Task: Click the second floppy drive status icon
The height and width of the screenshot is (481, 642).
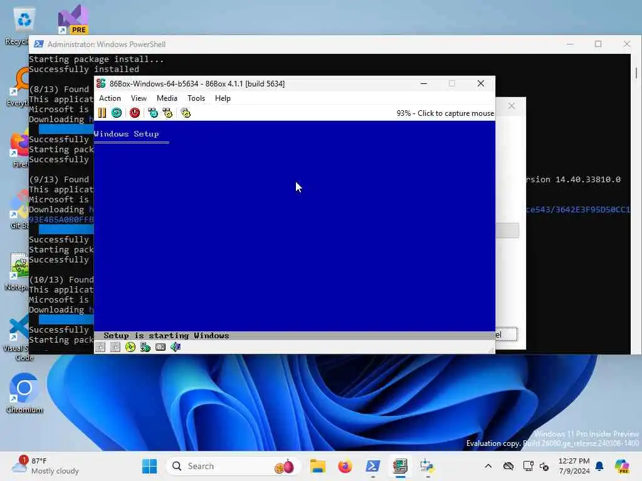Action: pos(115,347)
